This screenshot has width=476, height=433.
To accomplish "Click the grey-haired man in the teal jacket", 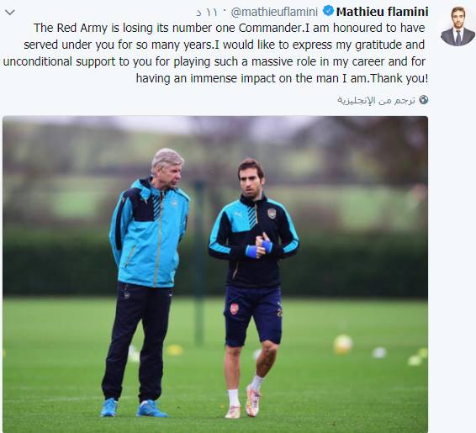I will pos(146,283).
